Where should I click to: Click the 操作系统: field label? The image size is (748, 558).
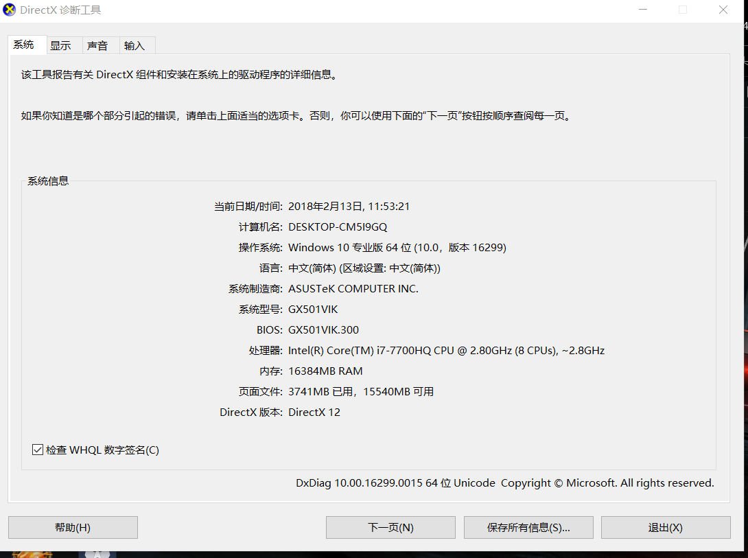[x=261, y=248]
